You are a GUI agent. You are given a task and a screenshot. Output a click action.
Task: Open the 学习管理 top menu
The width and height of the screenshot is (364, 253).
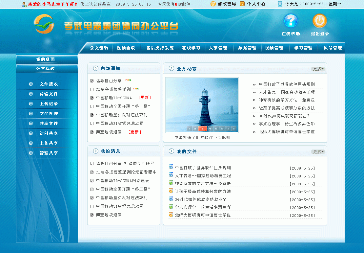pyautogui.click(x=303, y=48)
